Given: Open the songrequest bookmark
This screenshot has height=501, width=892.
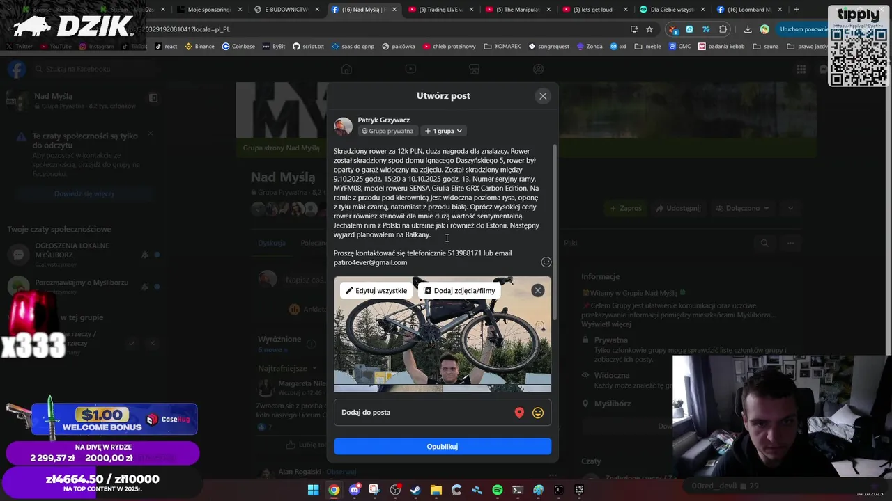Looking at the screenshot, I should (x=549, y=47).
